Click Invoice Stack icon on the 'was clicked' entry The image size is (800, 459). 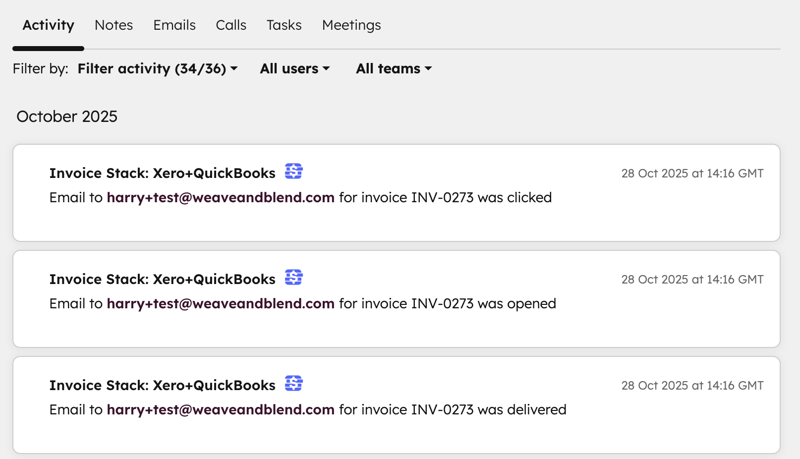point(293,172)
